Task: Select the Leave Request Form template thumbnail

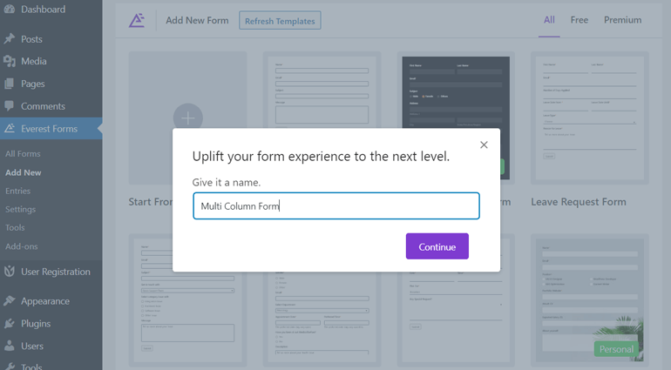Action: 587,118
